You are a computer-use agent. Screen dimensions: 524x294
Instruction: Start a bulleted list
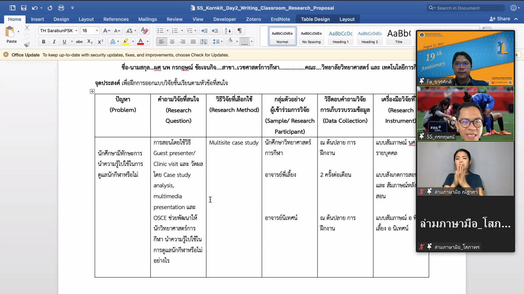160,31
